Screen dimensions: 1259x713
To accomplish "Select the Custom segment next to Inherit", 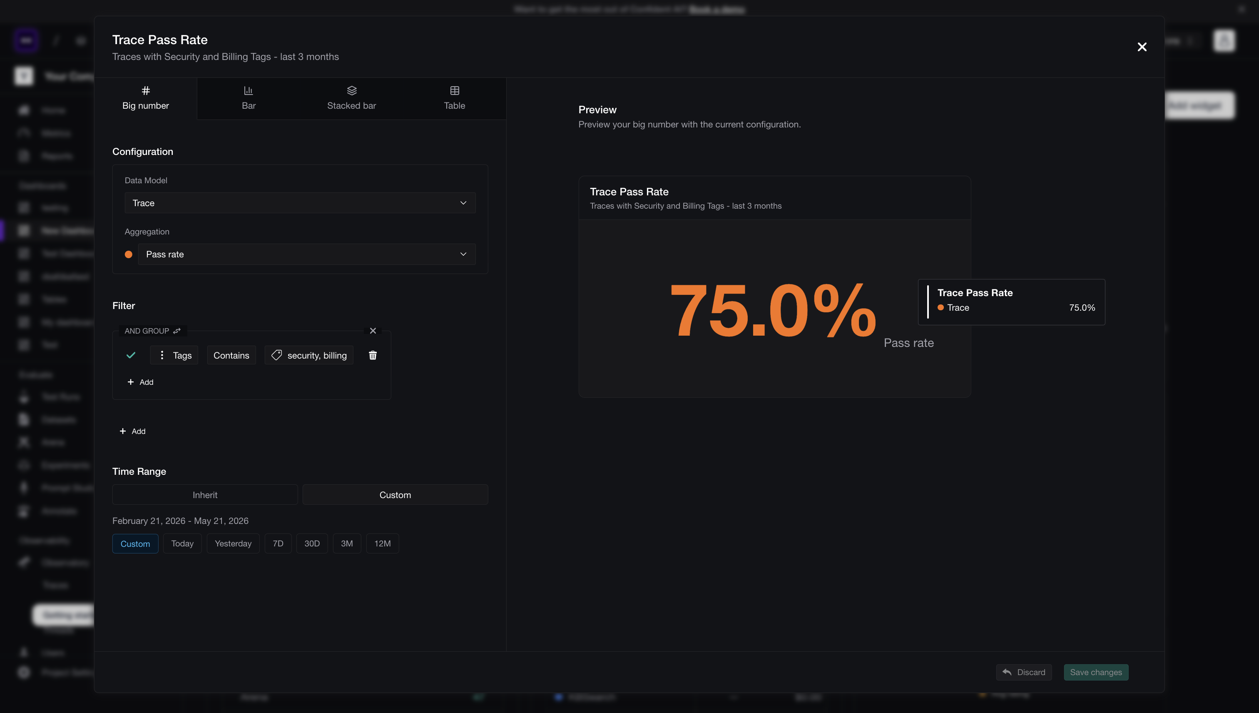I will click(x=395, y=495).
